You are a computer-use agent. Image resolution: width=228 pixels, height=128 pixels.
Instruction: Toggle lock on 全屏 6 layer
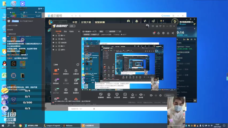[56, 49]
